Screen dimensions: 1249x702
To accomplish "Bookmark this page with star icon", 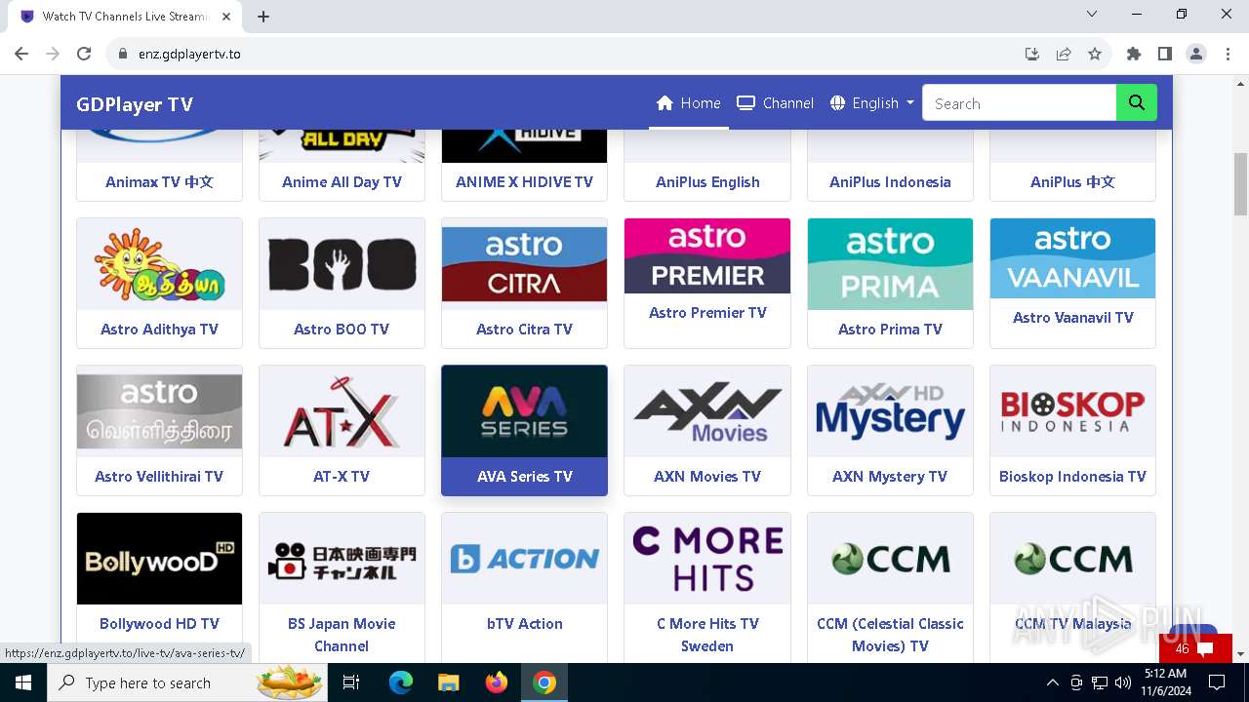I will [1095, 54].
